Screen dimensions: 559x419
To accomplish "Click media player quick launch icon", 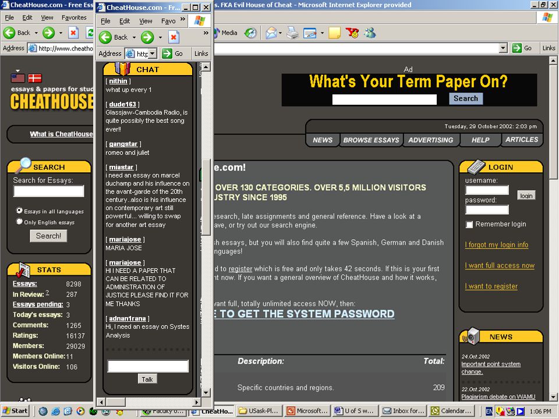I will tap(80, 411).
